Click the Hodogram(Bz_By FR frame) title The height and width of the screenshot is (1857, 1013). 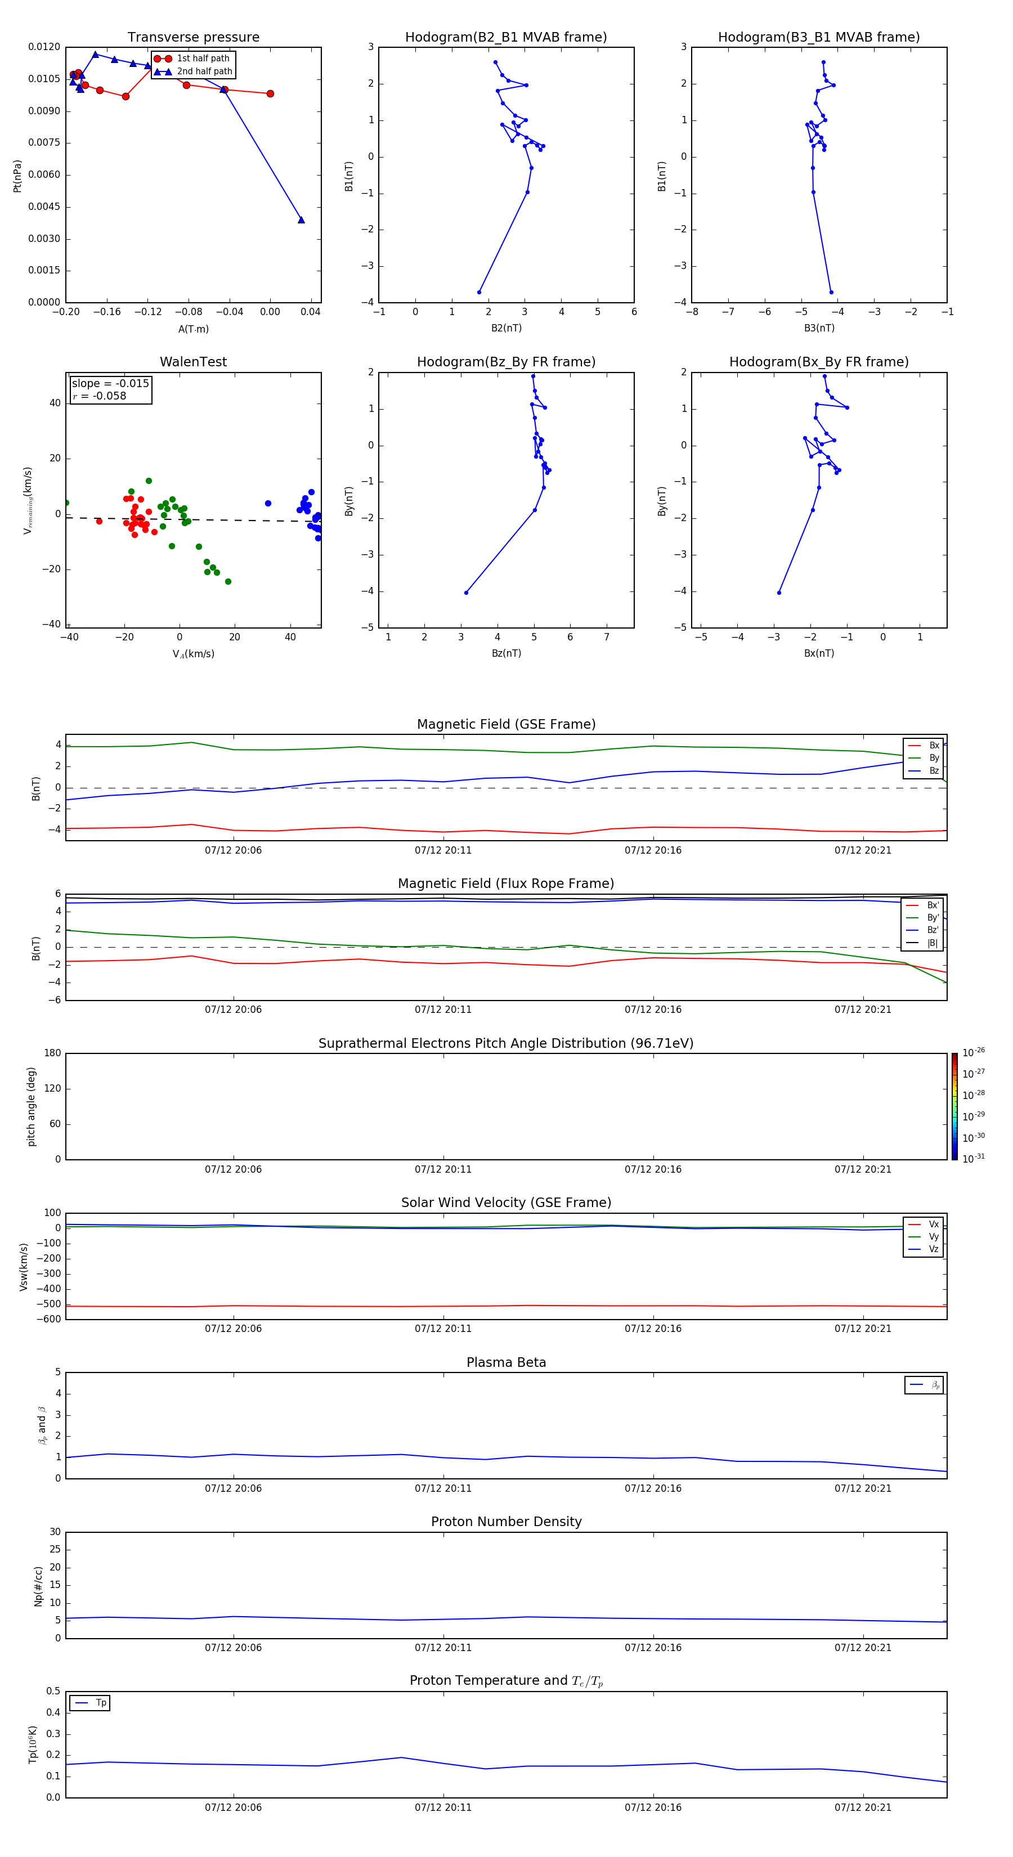(506, 362)
